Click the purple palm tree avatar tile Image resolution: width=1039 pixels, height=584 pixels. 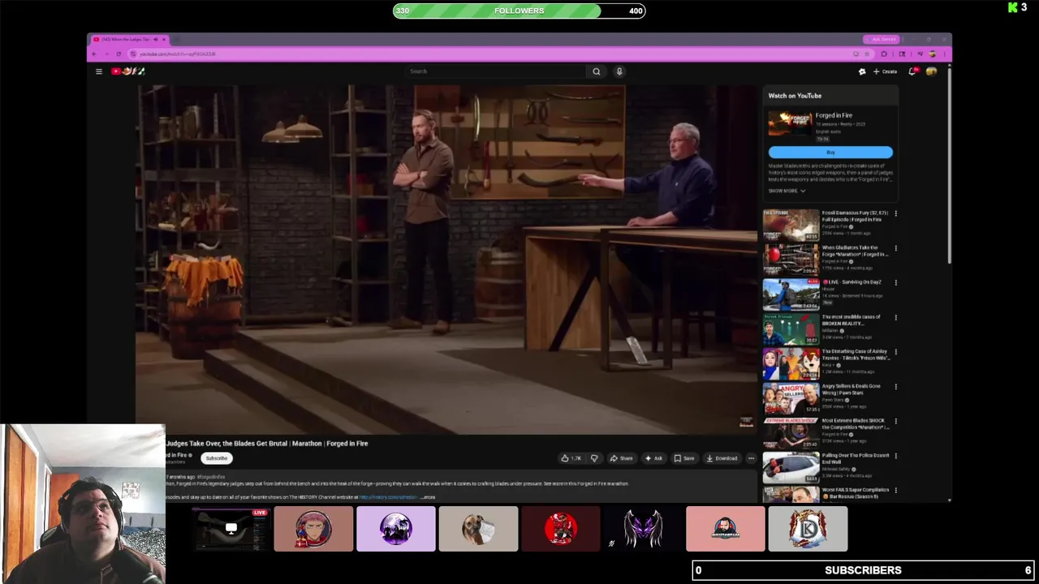coord(396,529)
